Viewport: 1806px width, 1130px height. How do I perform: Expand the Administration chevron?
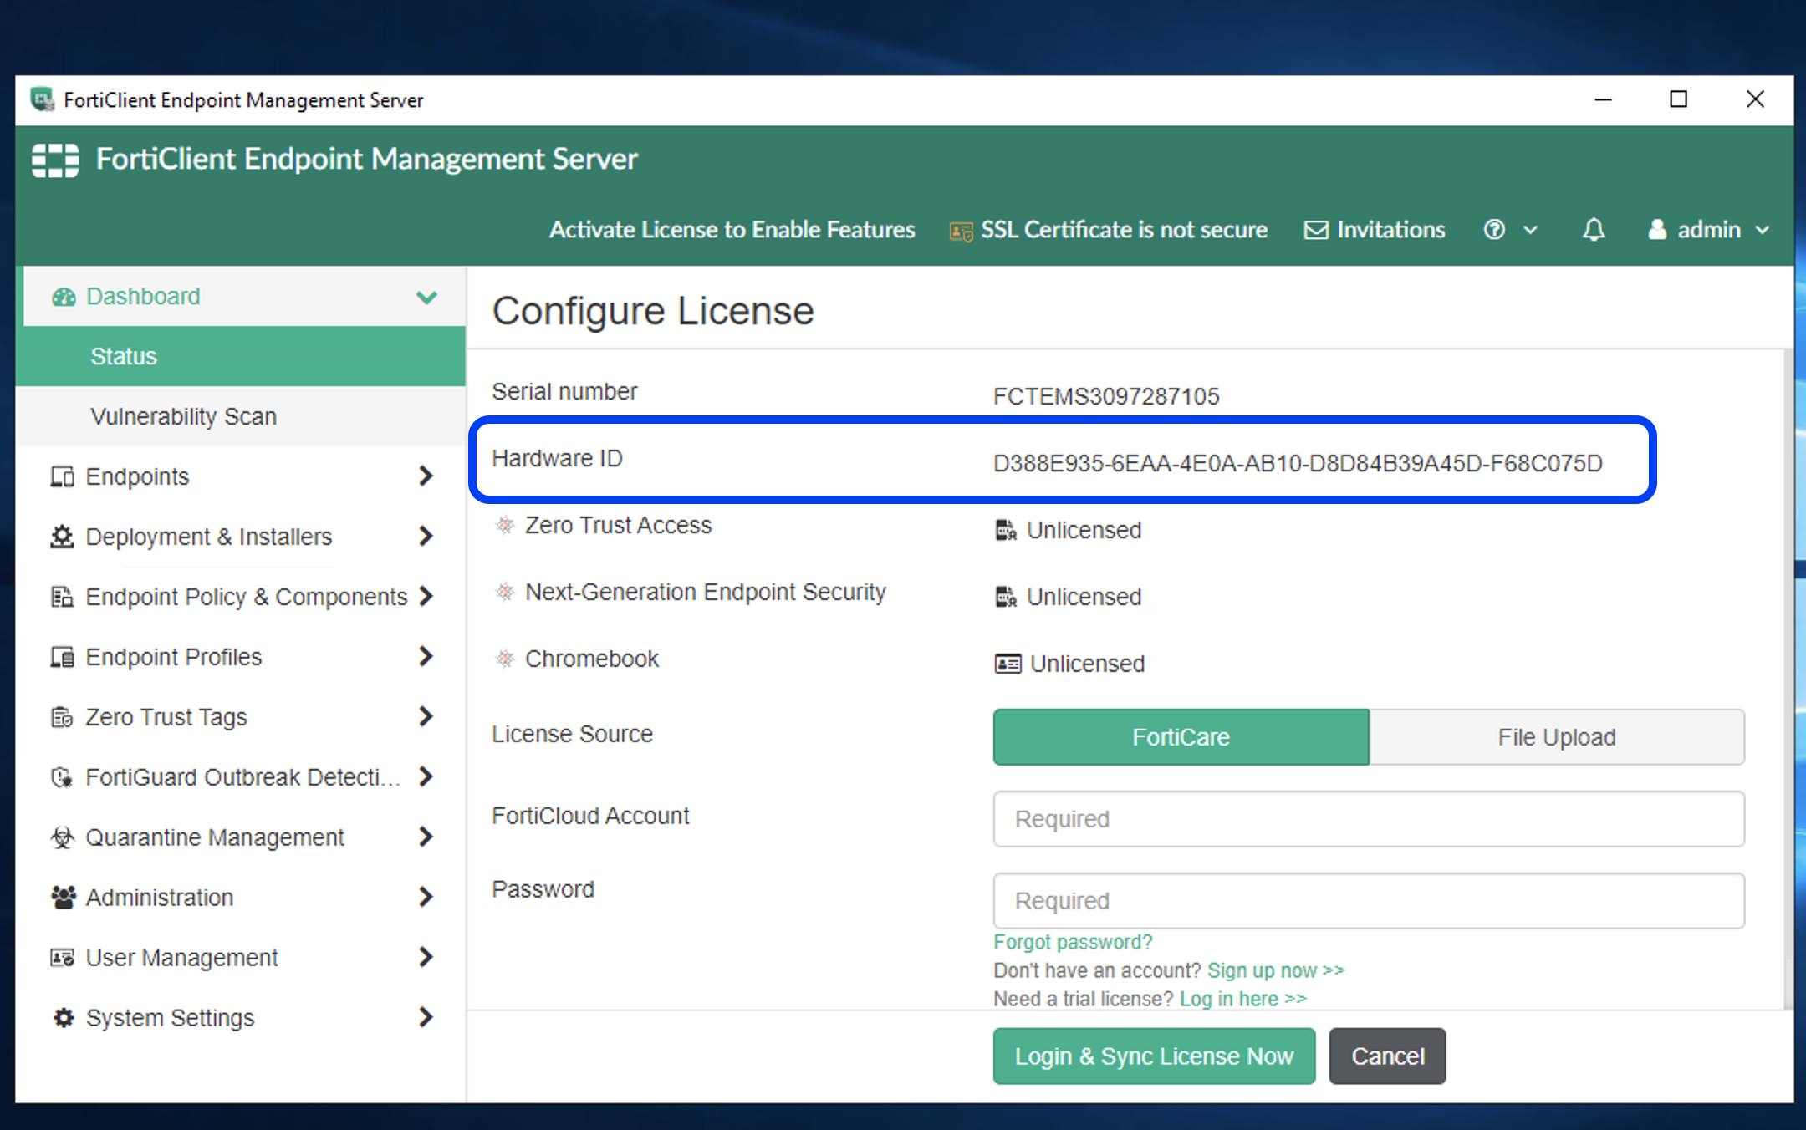coord(426,898)
